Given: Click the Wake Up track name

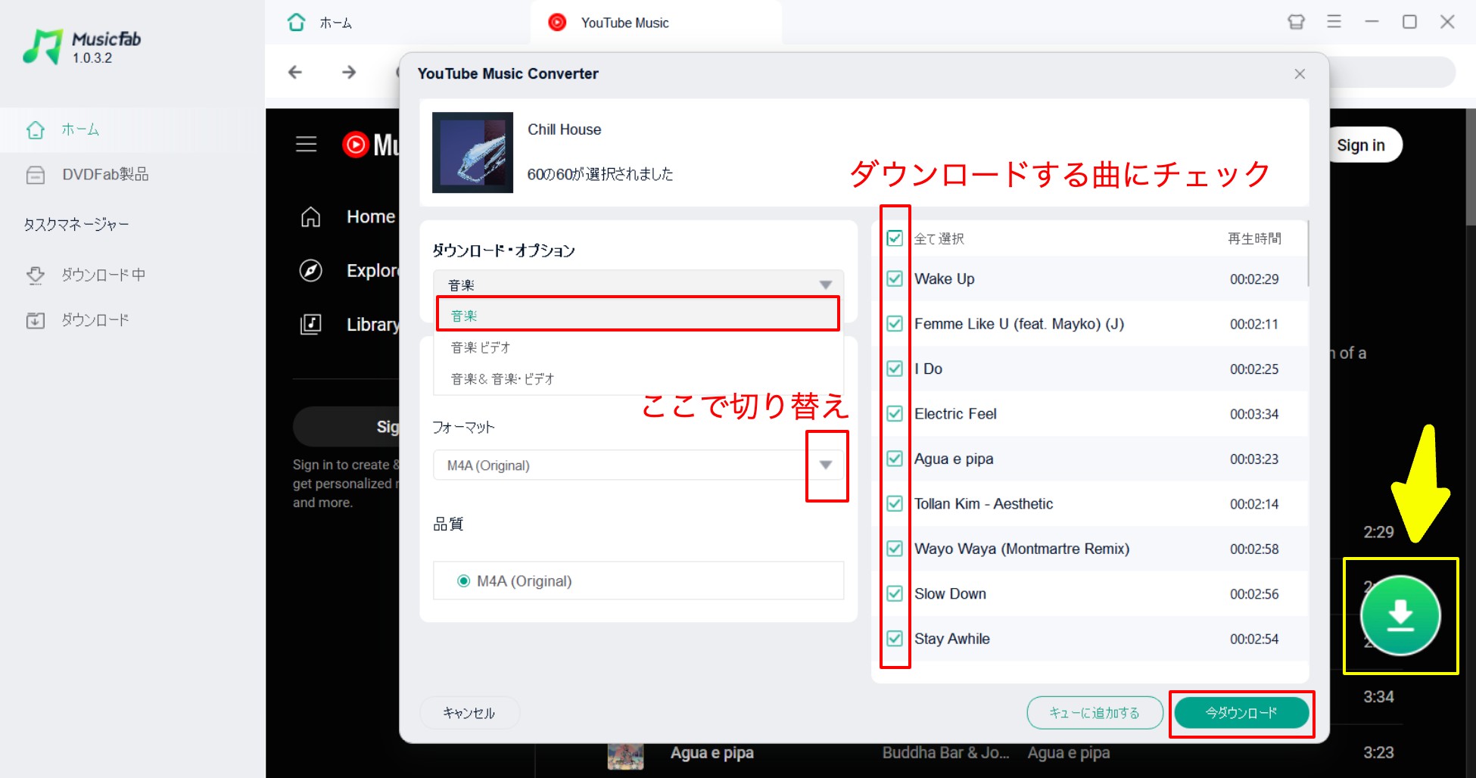Looking at the screenshot, I should click(944, 279).
